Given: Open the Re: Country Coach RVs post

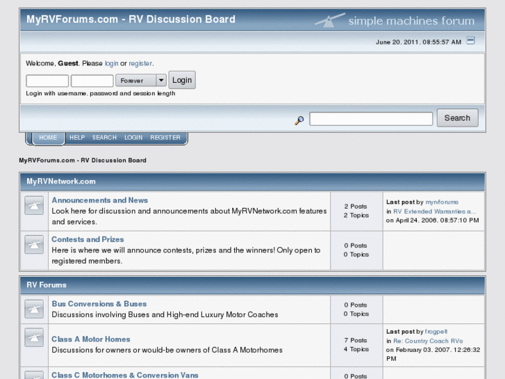Looking at the screenshot, I should pos(428,341).
